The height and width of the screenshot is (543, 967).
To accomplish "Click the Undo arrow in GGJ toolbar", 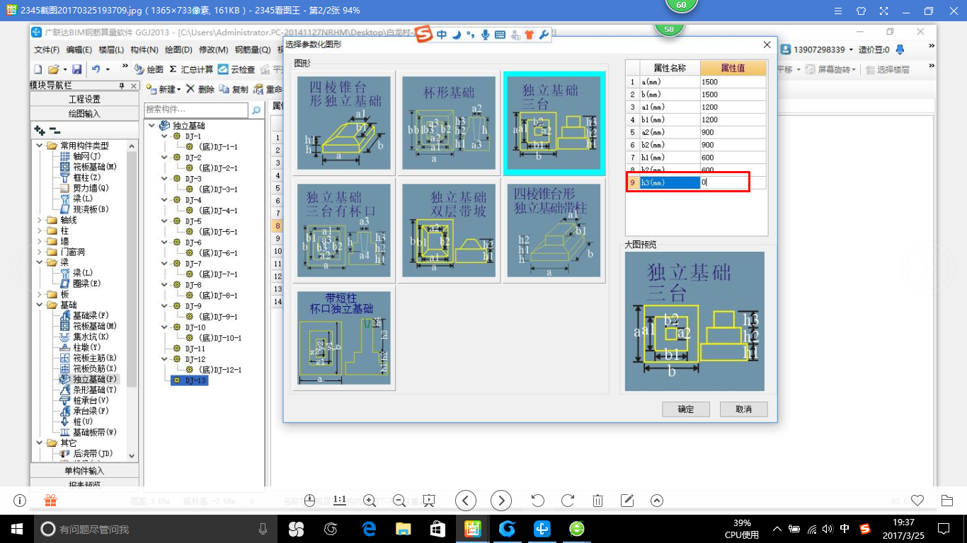I will pyautogui.click(x=96, y=69).
